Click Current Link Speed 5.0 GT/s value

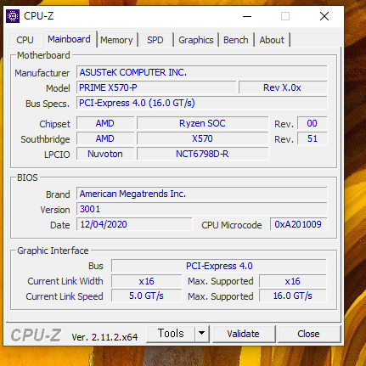[x=146, y=296]
